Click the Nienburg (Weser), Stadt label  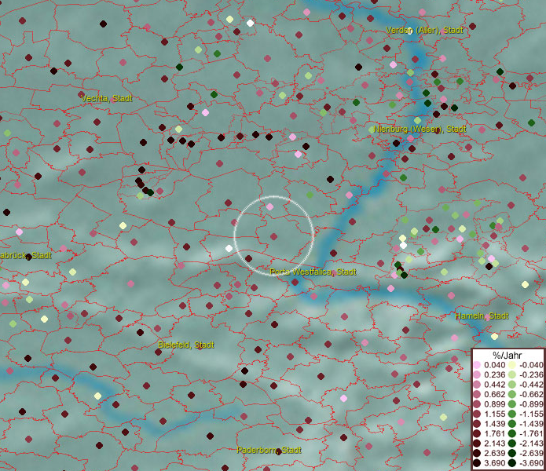(420, 129)
